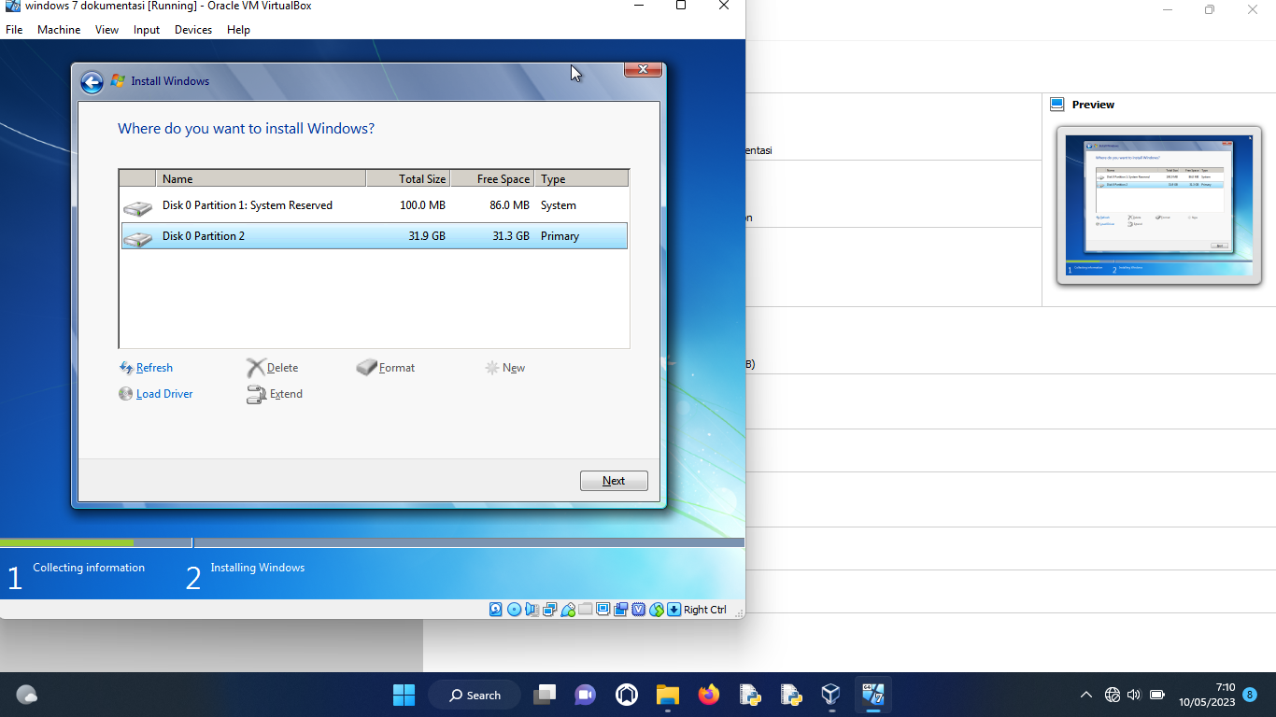Viewport: 1276px width, 717px height.
Task: Click the New partition star icon
Action: (x=492, y=368)
